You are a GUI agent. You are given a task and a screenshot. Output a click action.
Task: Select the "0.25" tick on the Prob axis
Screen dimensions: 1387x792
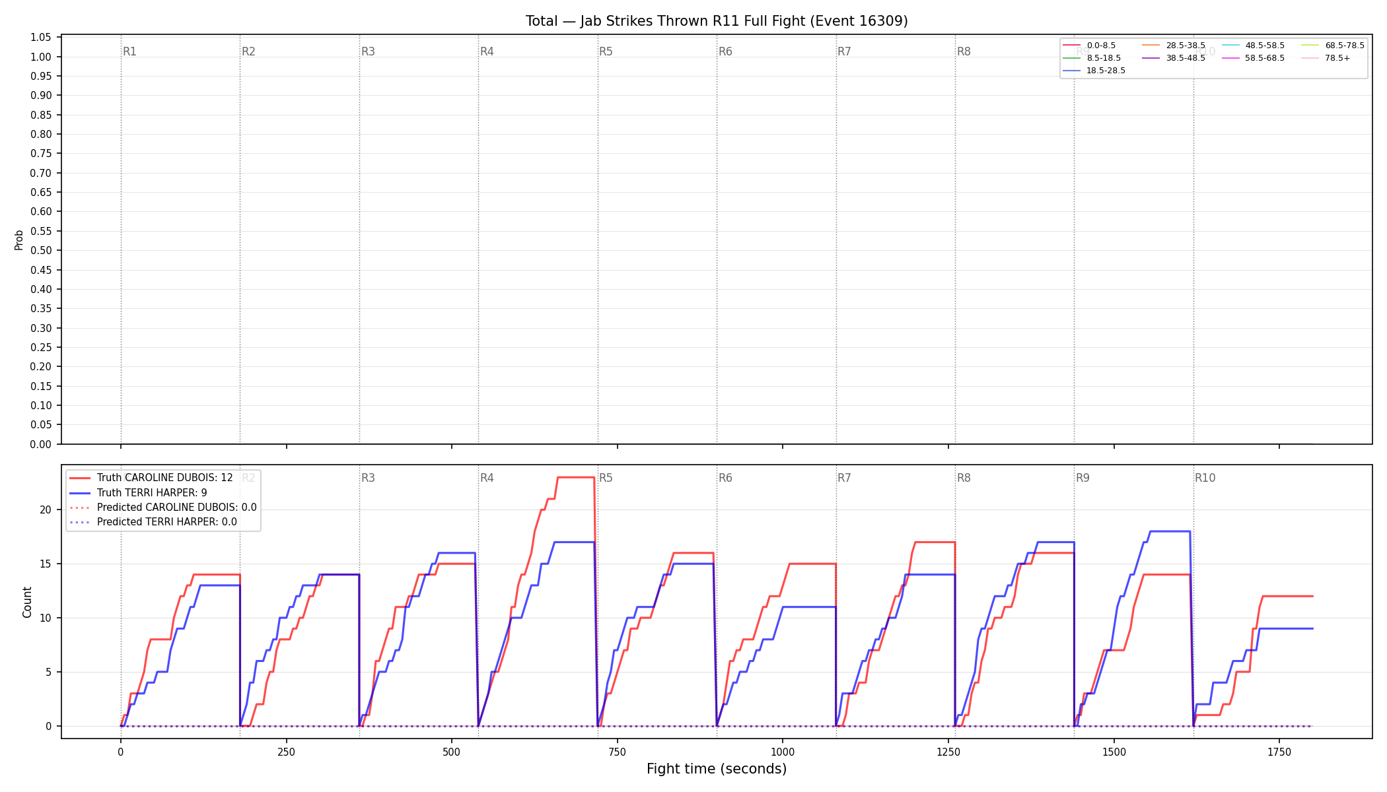click(41, 347)
